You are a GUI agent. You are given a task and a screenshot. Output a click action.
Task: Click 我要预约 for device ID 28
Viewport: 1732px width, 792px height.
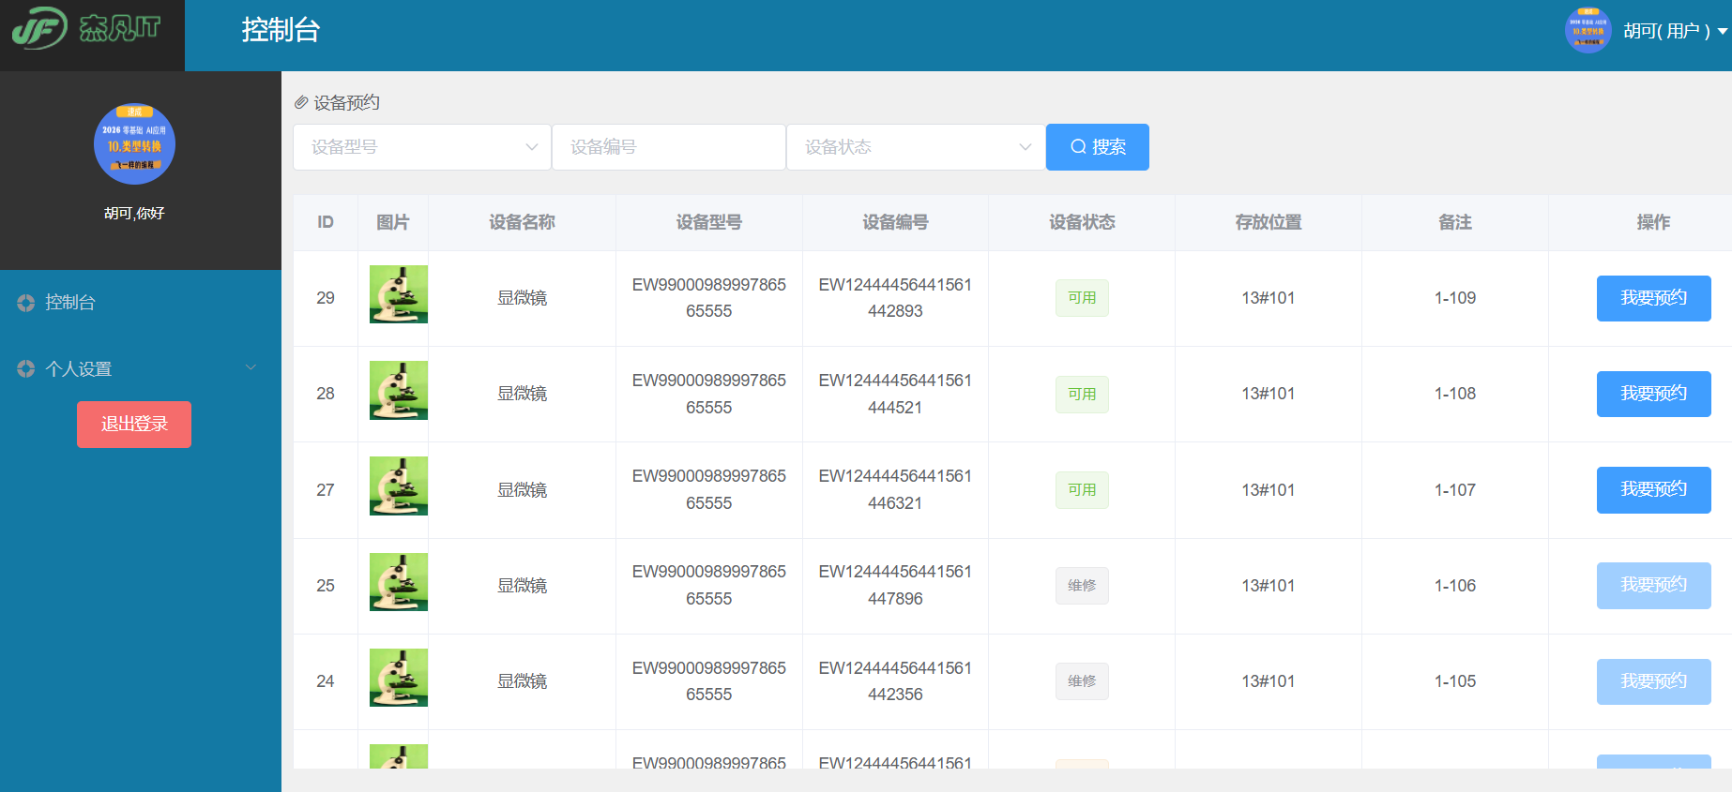pyautogui.click(x=1653, y=394)
